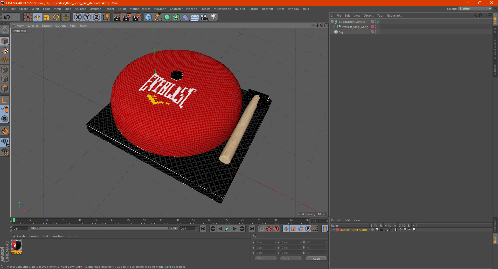The image size is (498, 269).
Task: Select the Live Selection tool
Action: click(28, 17)
